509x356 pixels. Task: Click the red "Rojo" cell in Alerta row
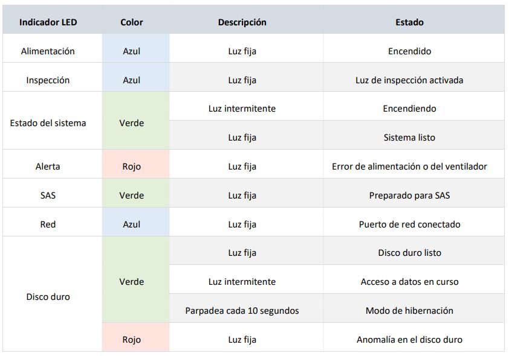[x=132, y=167]
